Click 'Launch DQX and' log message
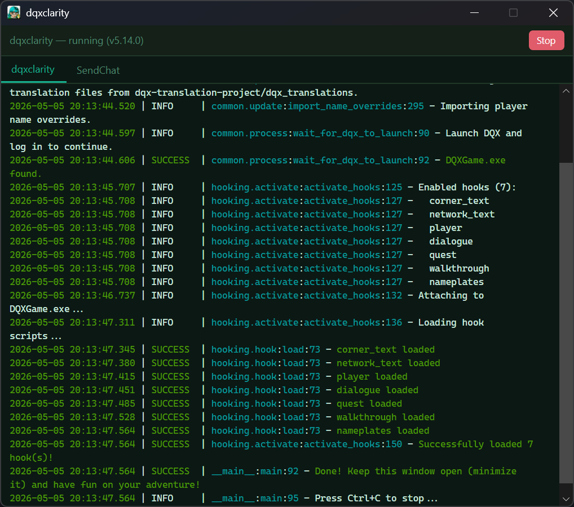 (484, 133)
